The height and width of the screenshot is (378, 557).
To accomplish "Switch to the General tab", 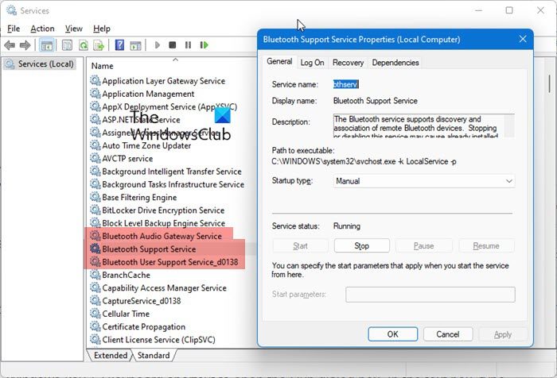I will pos(279,62).
